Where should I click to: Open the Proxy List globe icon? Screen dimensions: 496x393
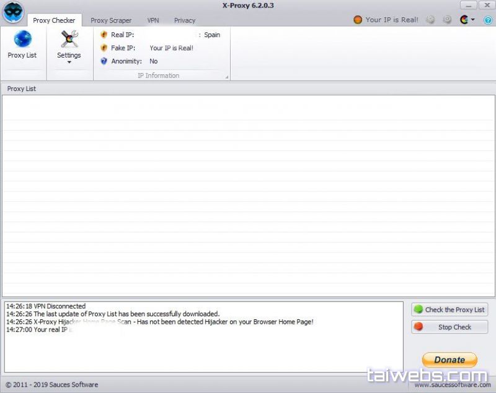point(22,40)
